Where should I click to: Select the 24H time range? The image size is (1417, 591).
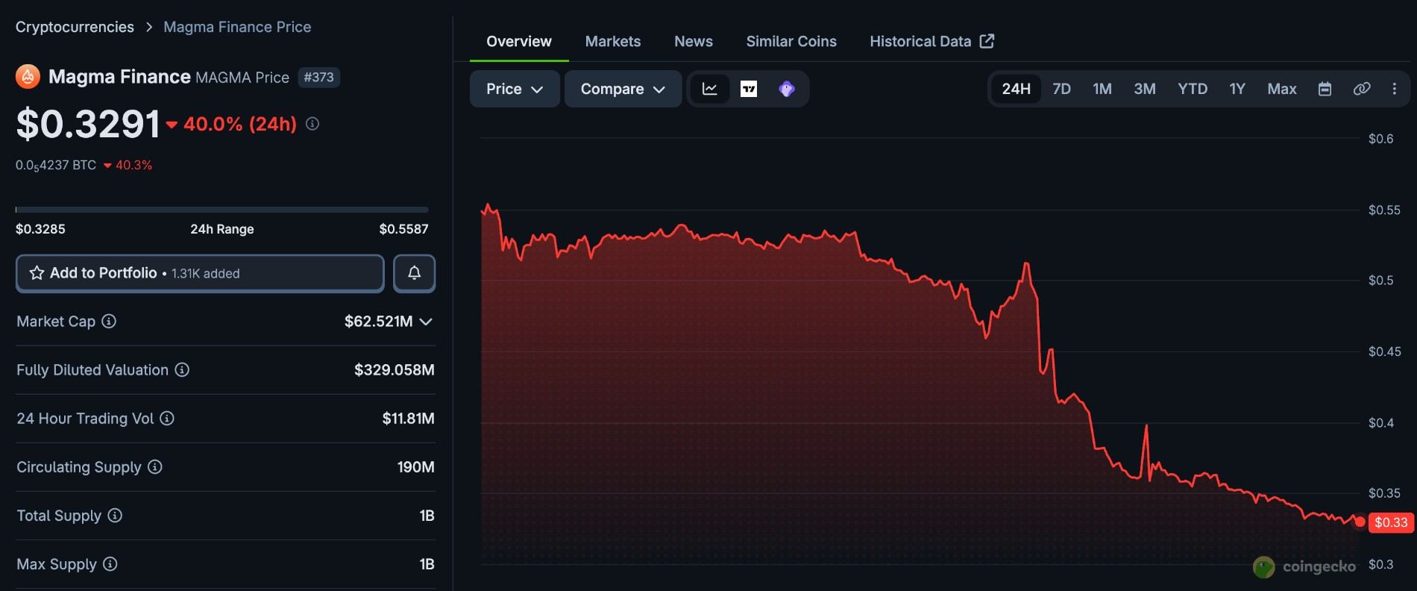(x=1016, y=89)
